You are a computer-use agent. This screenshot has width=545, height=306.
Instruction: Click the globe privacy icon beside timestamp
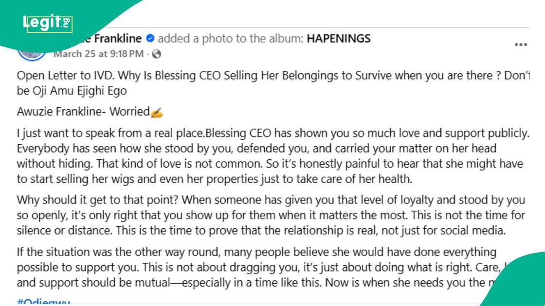(157, 54)
